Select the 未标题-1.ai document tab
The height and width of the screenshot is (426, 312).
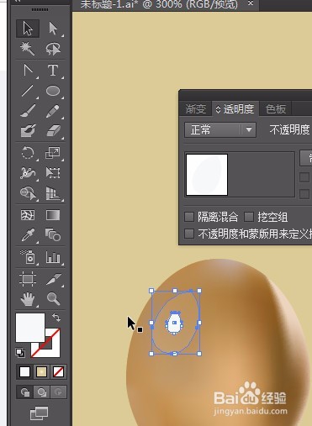(x=158, y=4)
